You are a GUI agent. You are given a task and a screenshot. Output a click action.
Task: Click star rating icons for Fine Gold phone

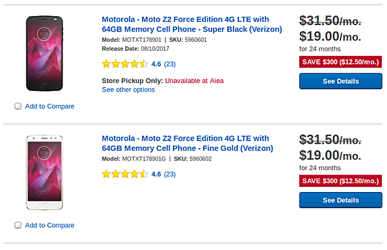click(x=125, y=174)
